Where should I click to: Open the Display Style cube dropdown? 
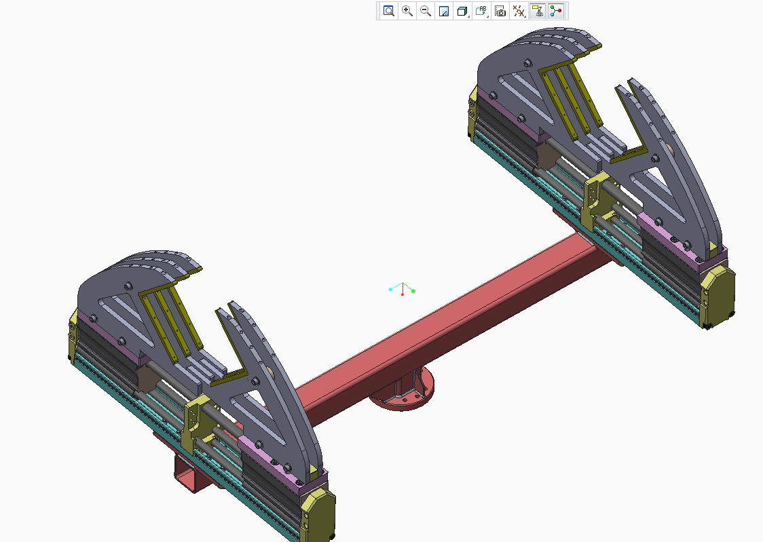pos(462,11)
